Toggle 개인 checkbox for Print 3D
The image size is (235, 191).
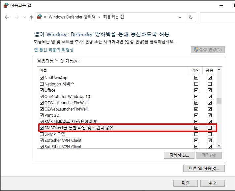[x=196, y=115]
